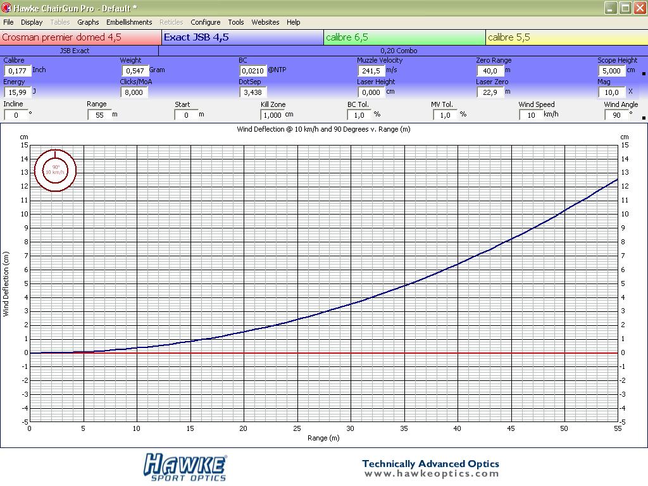This screenshot has height=486, width=648.
Task: Click the wind direction compass indicator
Action: pyautogui.click(x=55, y=170)
